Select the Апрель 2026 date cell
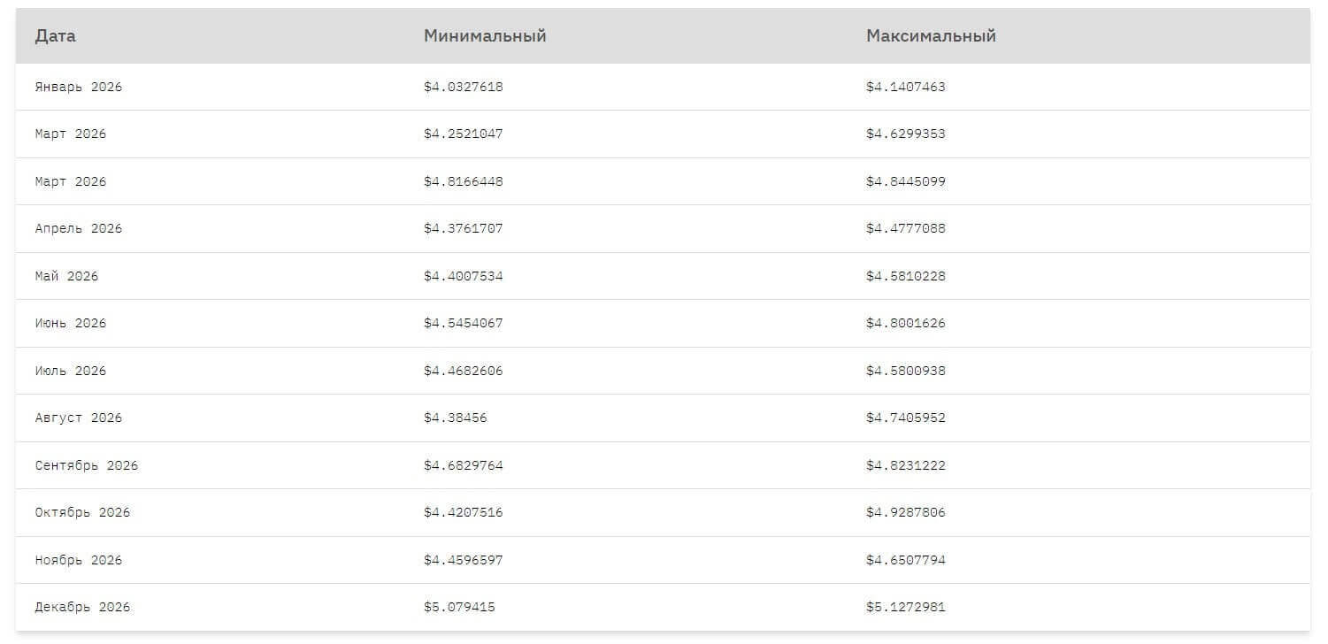1328x644 pixels. [x=79, y=228]
